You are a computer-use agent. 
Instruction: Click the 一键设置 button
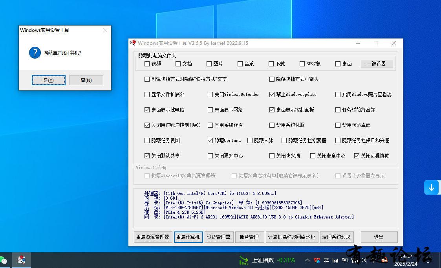point(377,64)
